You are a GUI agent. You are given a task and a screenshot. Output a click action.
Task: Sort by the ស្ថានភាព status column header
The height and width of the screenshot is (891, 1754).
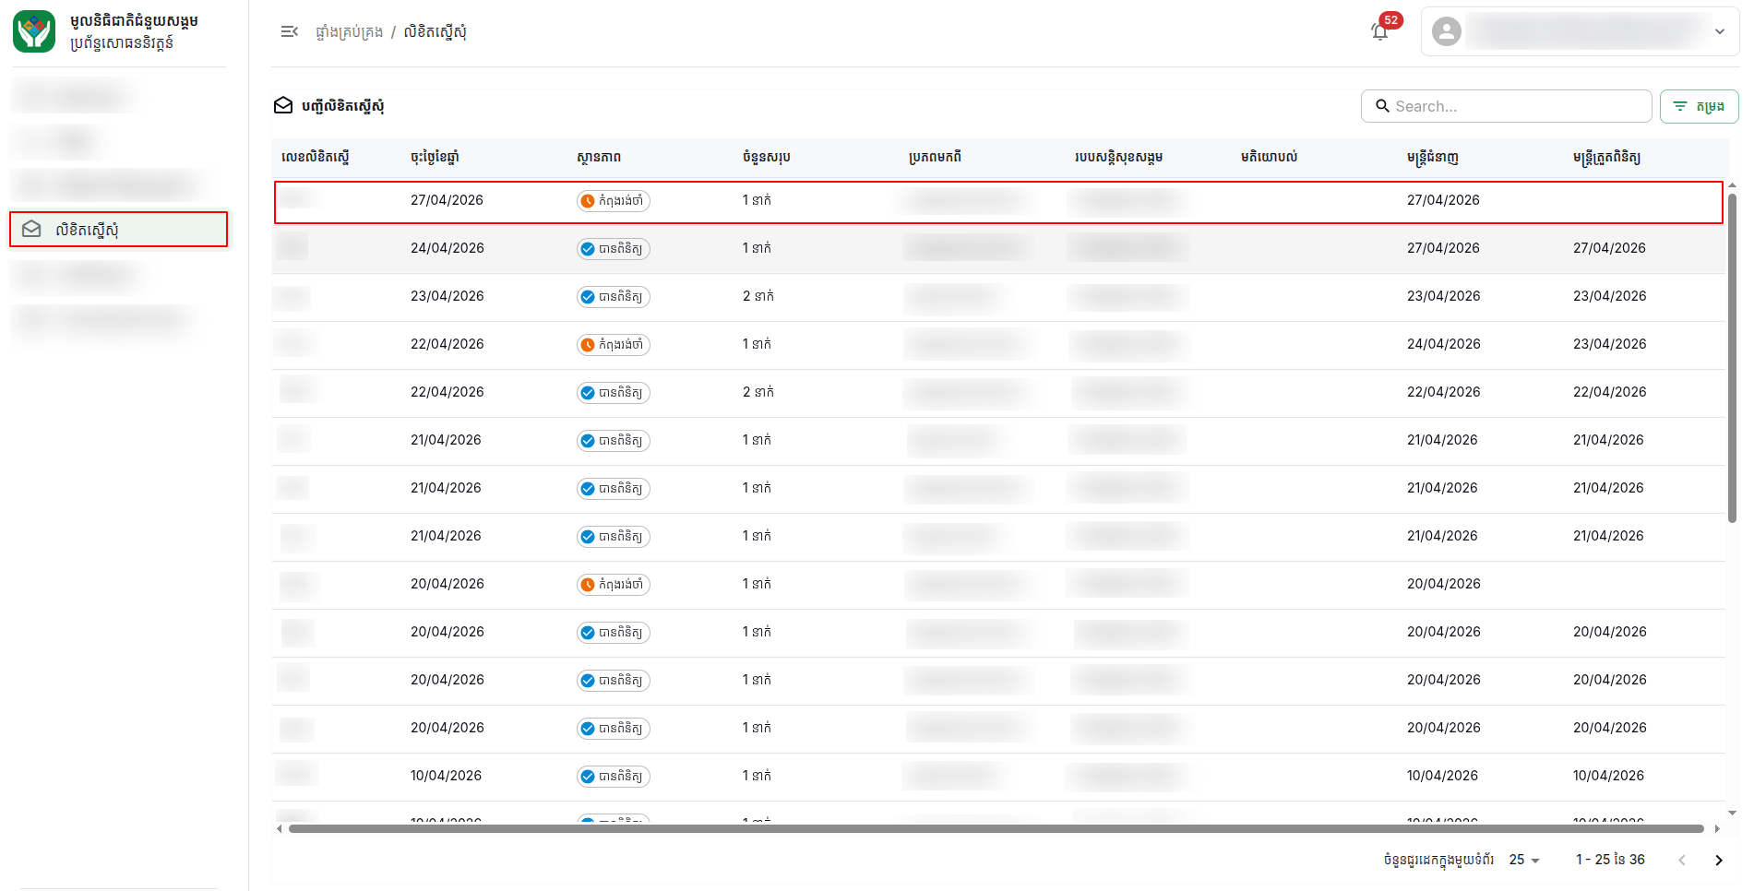pos(599,157)
